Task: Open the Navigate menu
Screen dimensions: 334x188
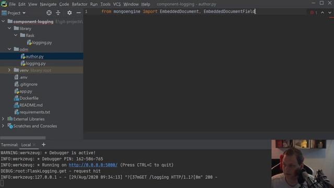Action: pyautogui.click(x=48, y=4)
